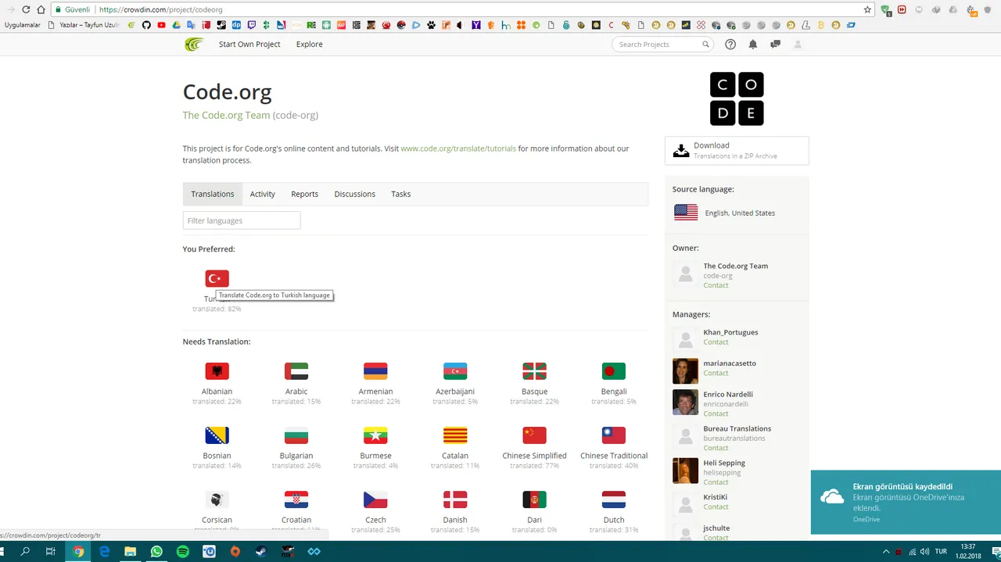Viewport: 1001px width, 562px height.
Task: Click the Search Projects field
Action: point(662,45)
